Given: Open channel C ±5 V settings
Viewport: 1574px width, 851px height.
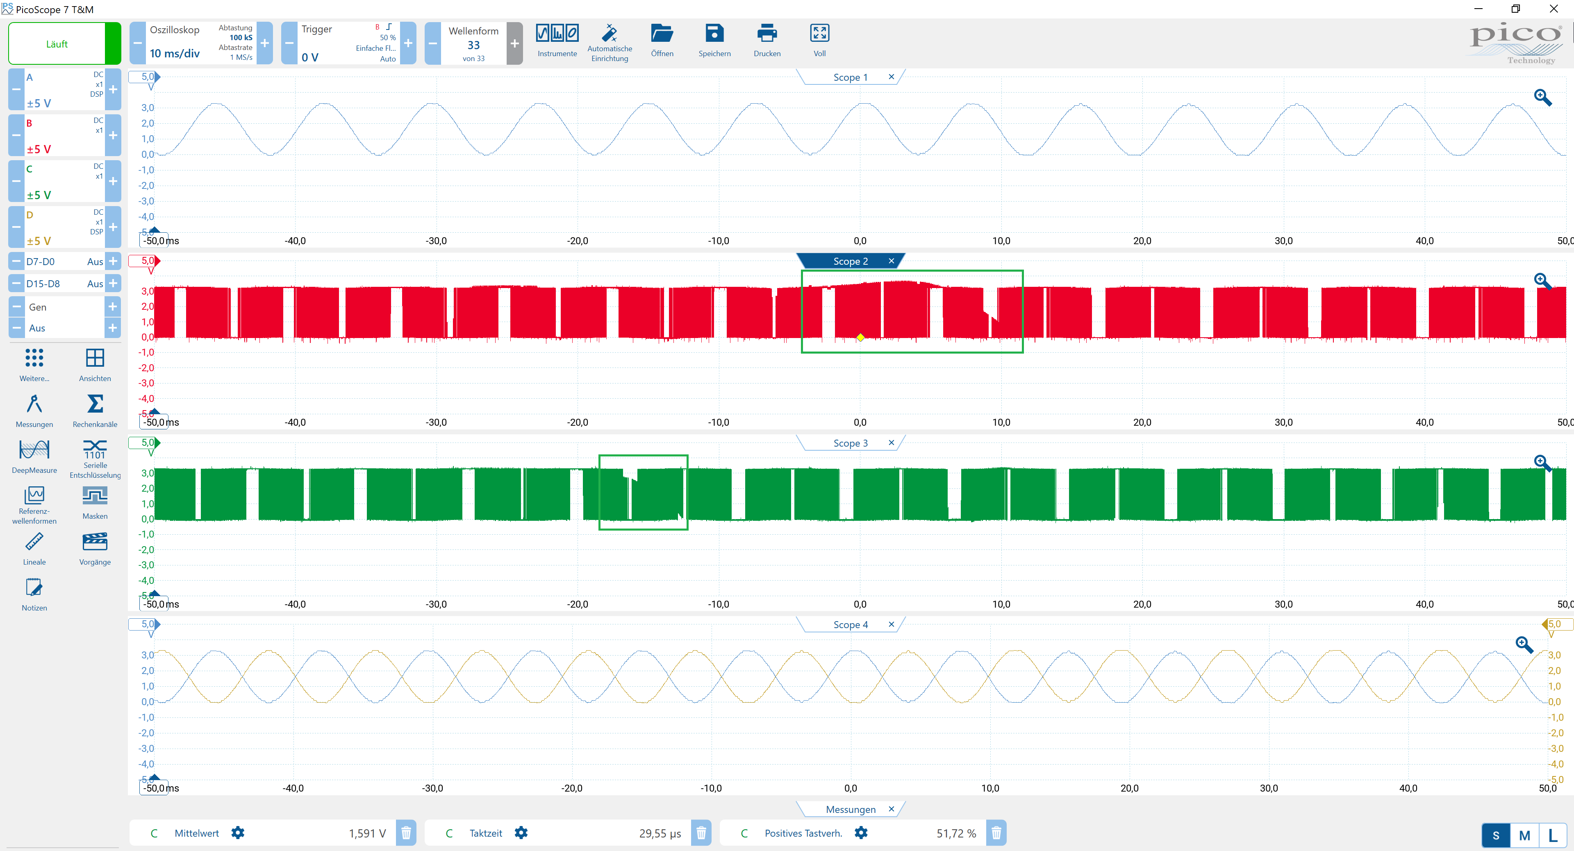Looking at the screenshot, I should (x=64, y=182).
